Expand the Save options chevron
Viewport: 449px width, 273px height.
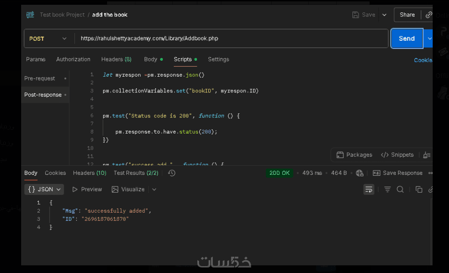click(x=384, y=15)
